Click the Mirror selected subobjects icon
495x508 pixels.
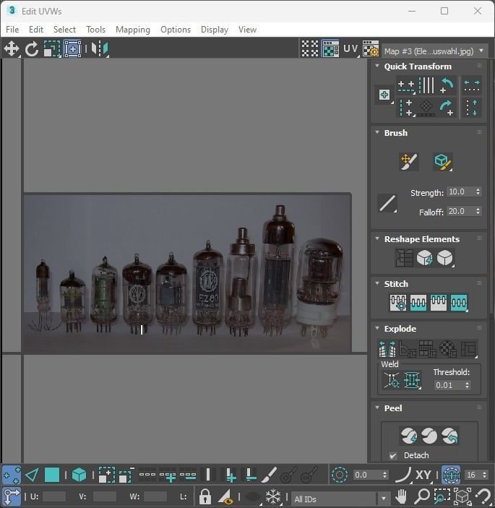pos(100,49)
